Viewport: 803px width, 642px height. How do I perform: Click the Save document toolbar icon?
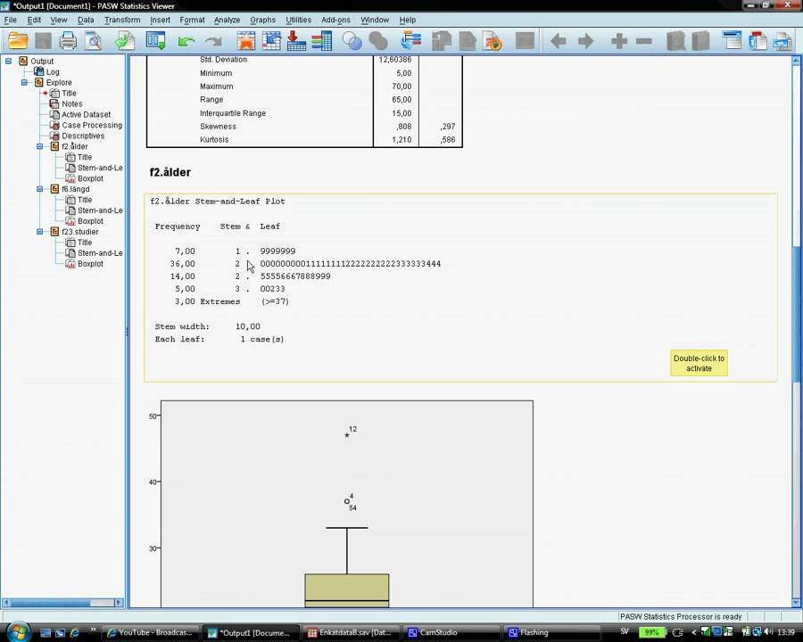[x=43, y=40]
